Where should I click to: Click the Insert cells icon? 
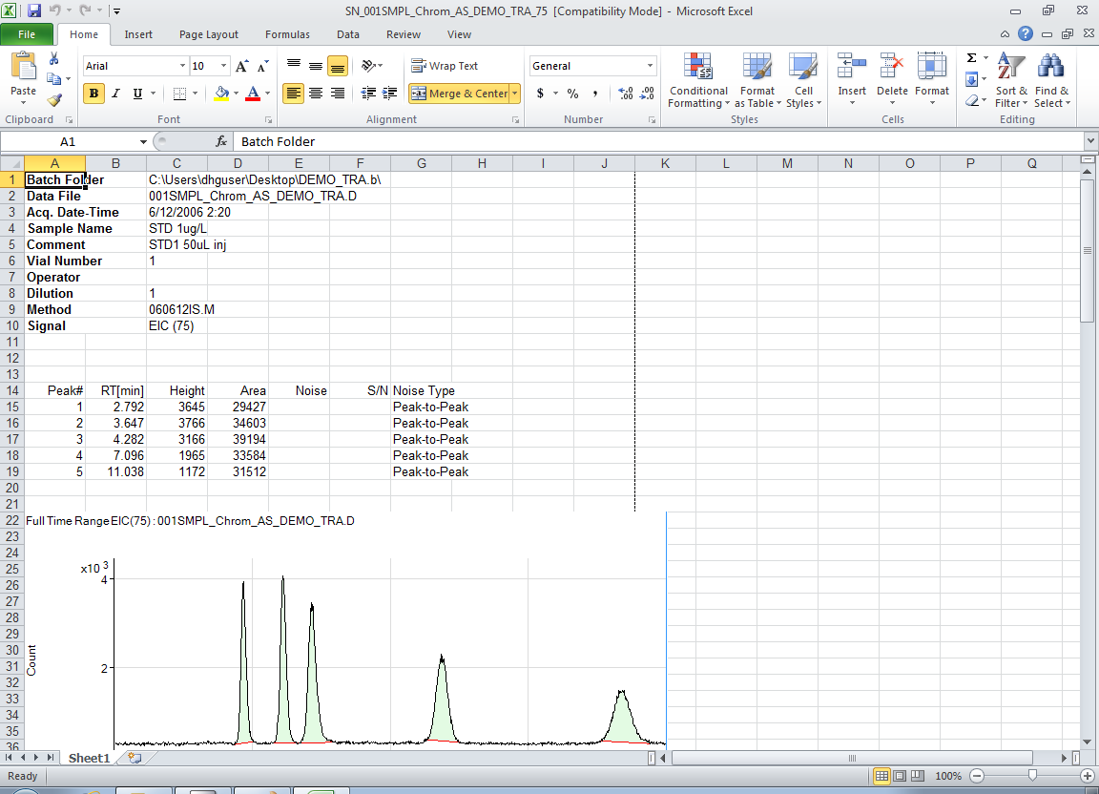pos(852,66)
